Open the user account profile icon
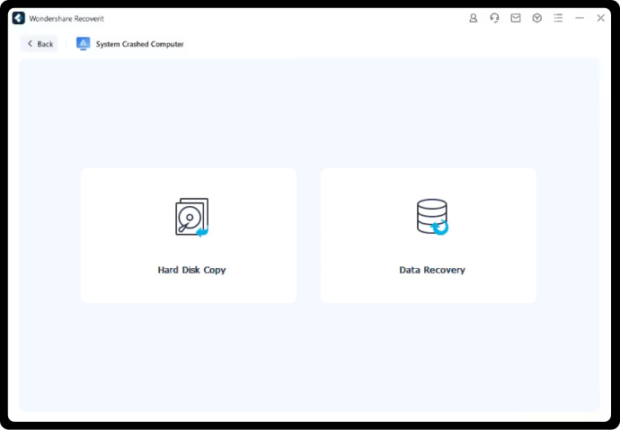The height and width of the screenshot is (430, 620). coord(473,18)
